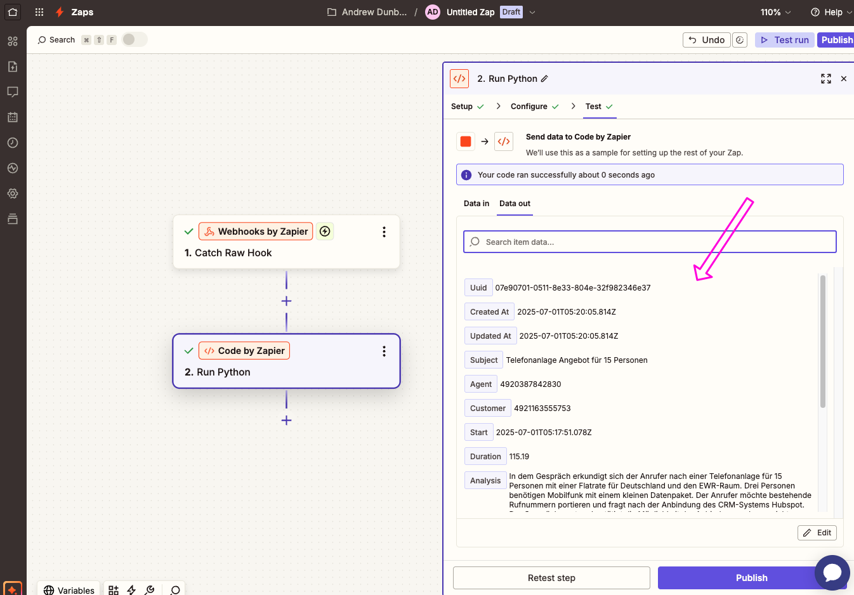Click the Zaps lightning bolt logo

pos(60,12)
